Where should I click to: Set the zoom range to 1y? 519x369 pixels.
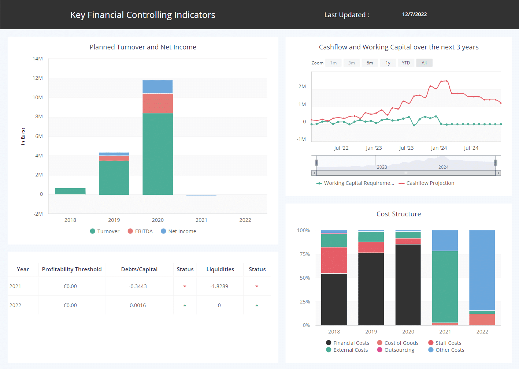tap(388, 63)
